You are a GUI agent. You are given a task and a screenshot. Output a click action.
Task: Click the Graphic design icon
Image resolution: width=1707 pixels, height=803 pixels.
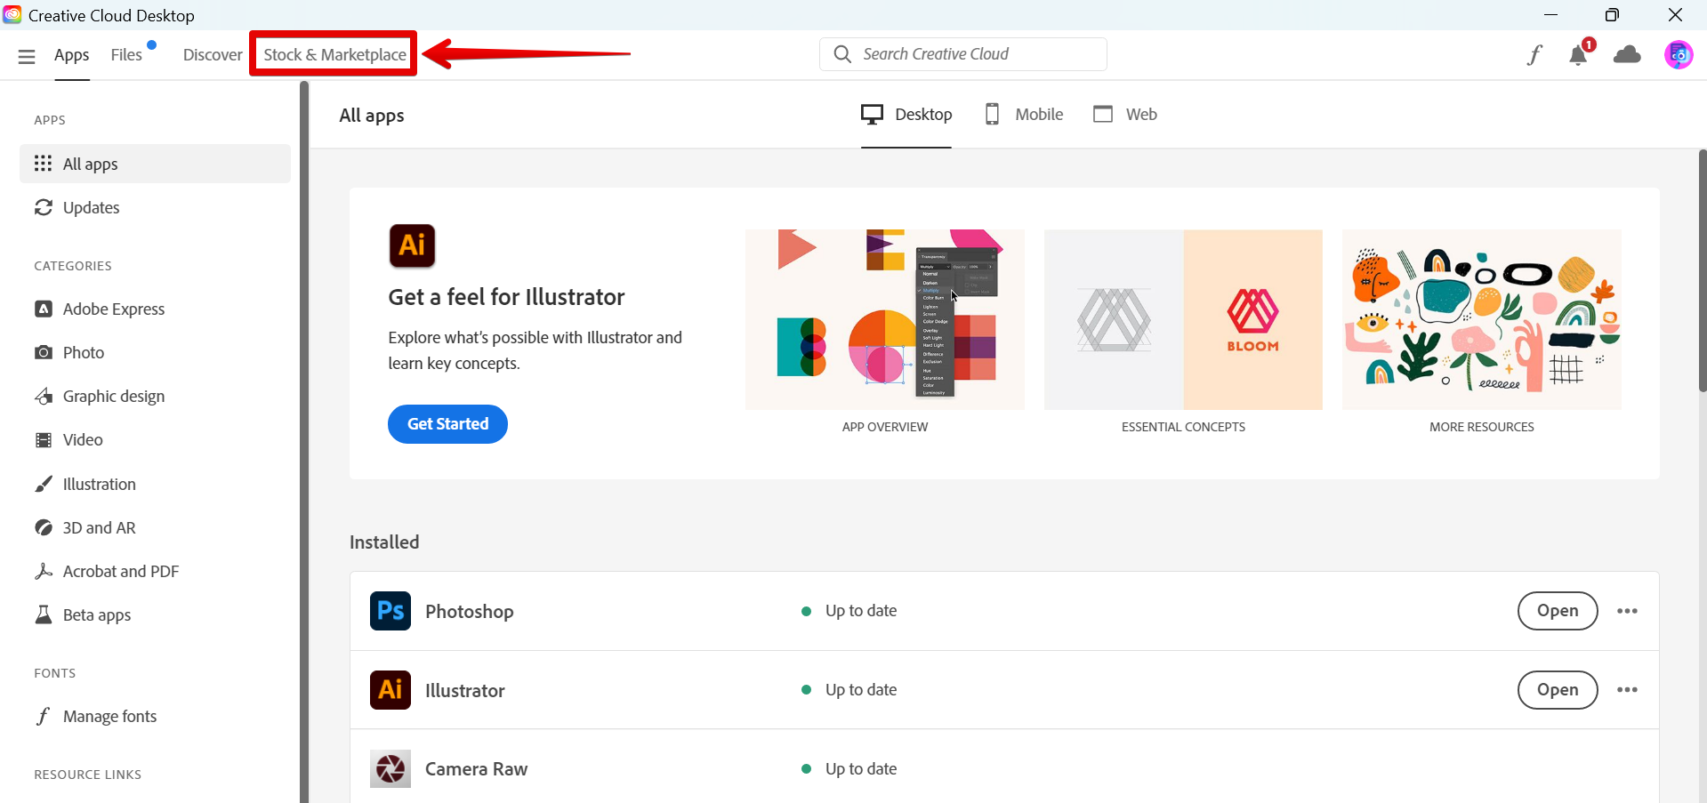click(x=43, y=396)
